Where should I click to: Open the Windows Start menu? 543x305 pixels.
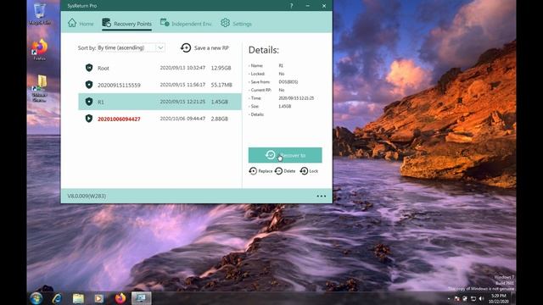(36, 298)
